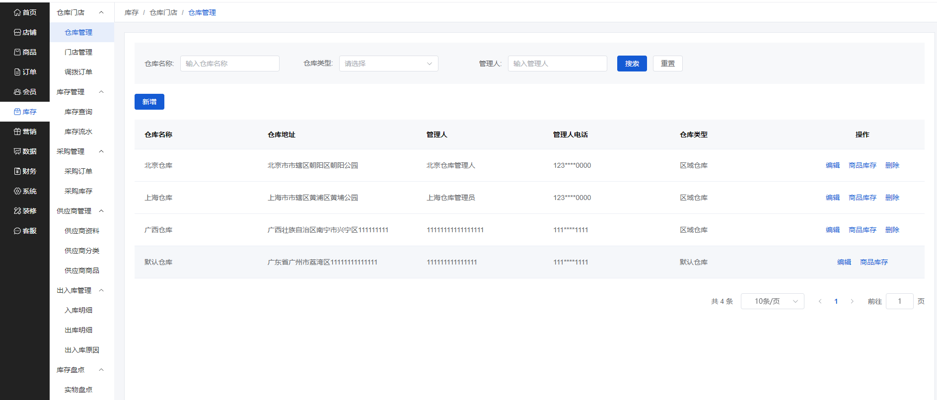The width and height of the screenshot is (937, 400).
Task: Select 门店管理 submenu item
Action: pyautogui.click(x=82, y=52)
